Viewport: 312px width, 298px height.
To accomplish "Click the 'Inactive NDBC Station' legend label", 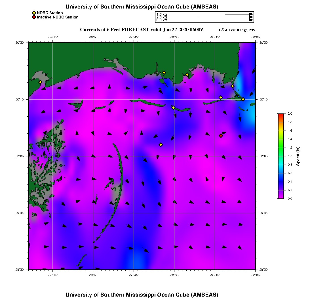I will point(58,17).
